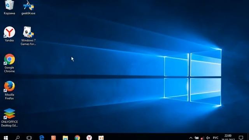Viewport: 249px width, 140px height.
Task: Select the geek64.exe desktop icon
Action: pos(28,7)
